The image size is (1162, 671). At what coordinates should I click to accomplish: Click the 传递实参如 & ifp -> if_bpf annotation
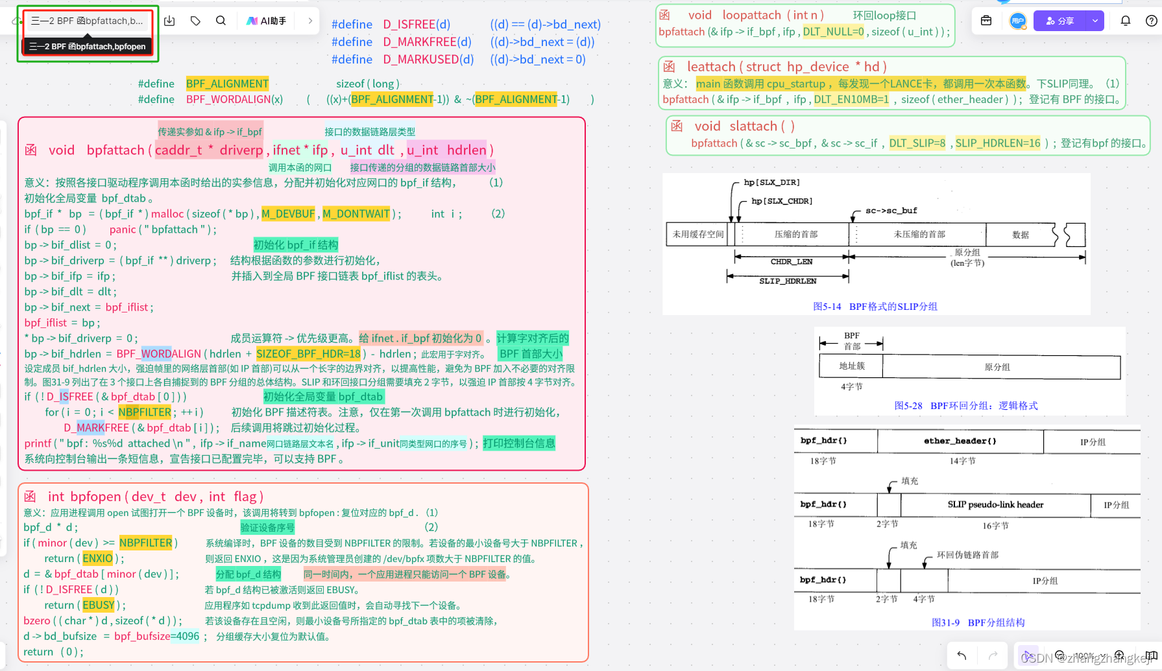(x=210, y=132)
